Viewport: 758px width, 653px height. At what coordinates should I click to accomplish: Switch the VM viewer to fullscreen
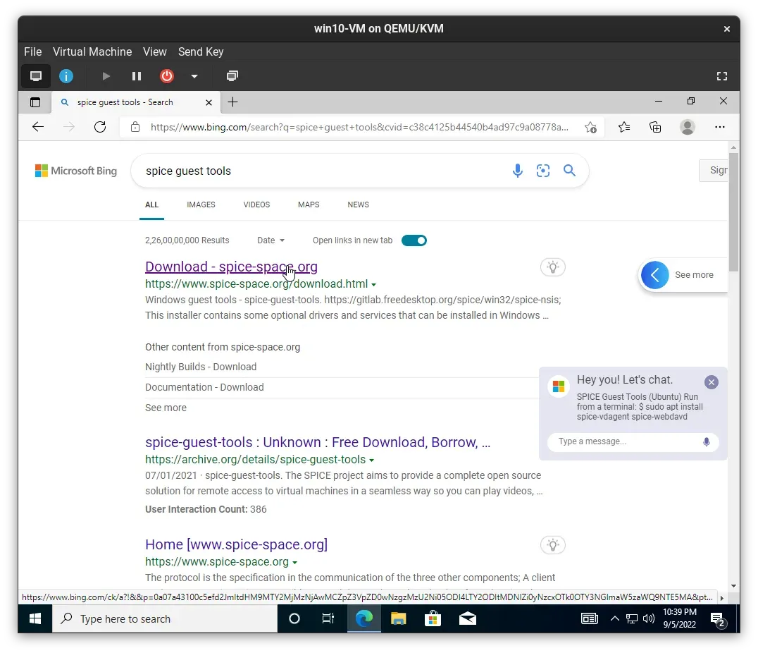(722, 76)
